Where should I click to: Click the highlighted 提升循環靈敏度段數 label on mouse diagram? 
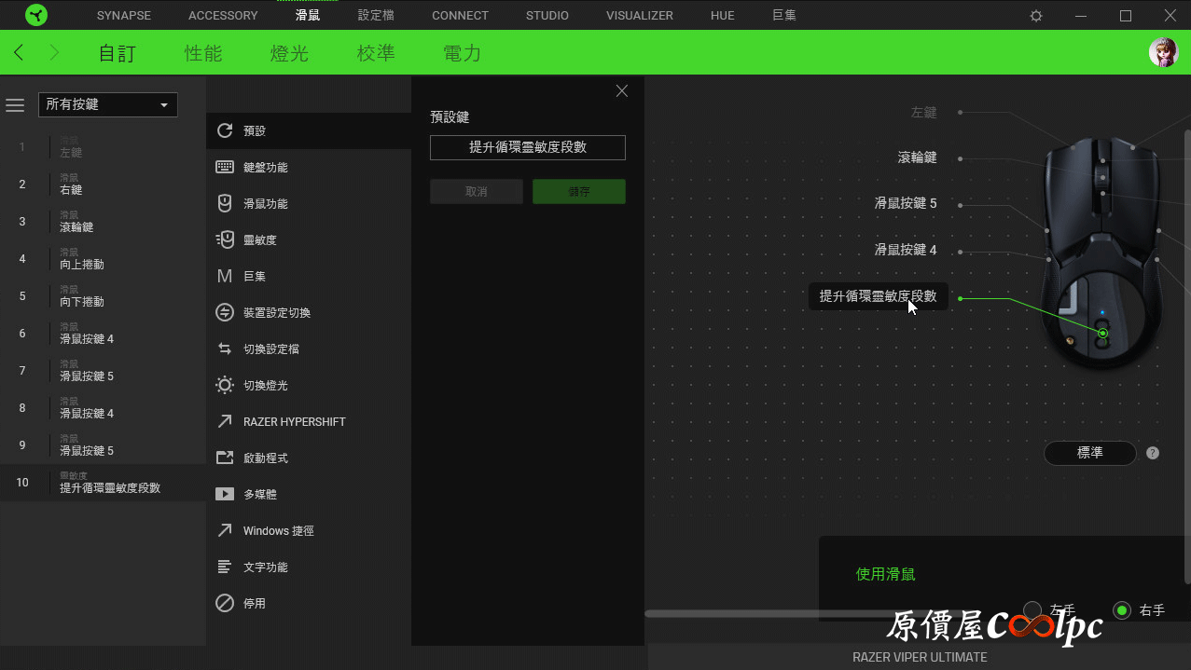coord(878,296)
